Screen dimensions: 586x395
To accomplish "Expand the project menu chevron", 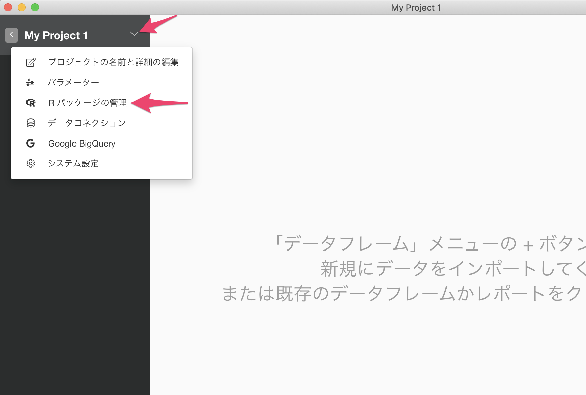I will (134, 34).
